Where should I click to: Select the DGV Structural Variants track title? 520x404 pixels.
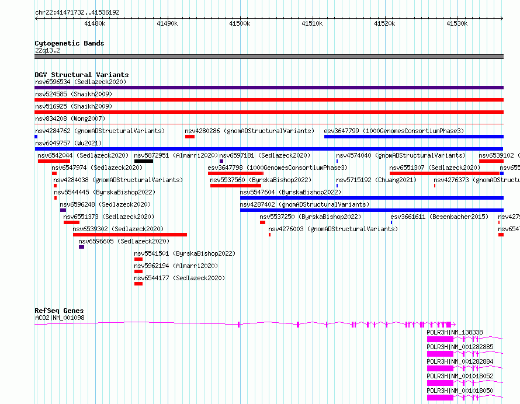[x=82, y=75]
